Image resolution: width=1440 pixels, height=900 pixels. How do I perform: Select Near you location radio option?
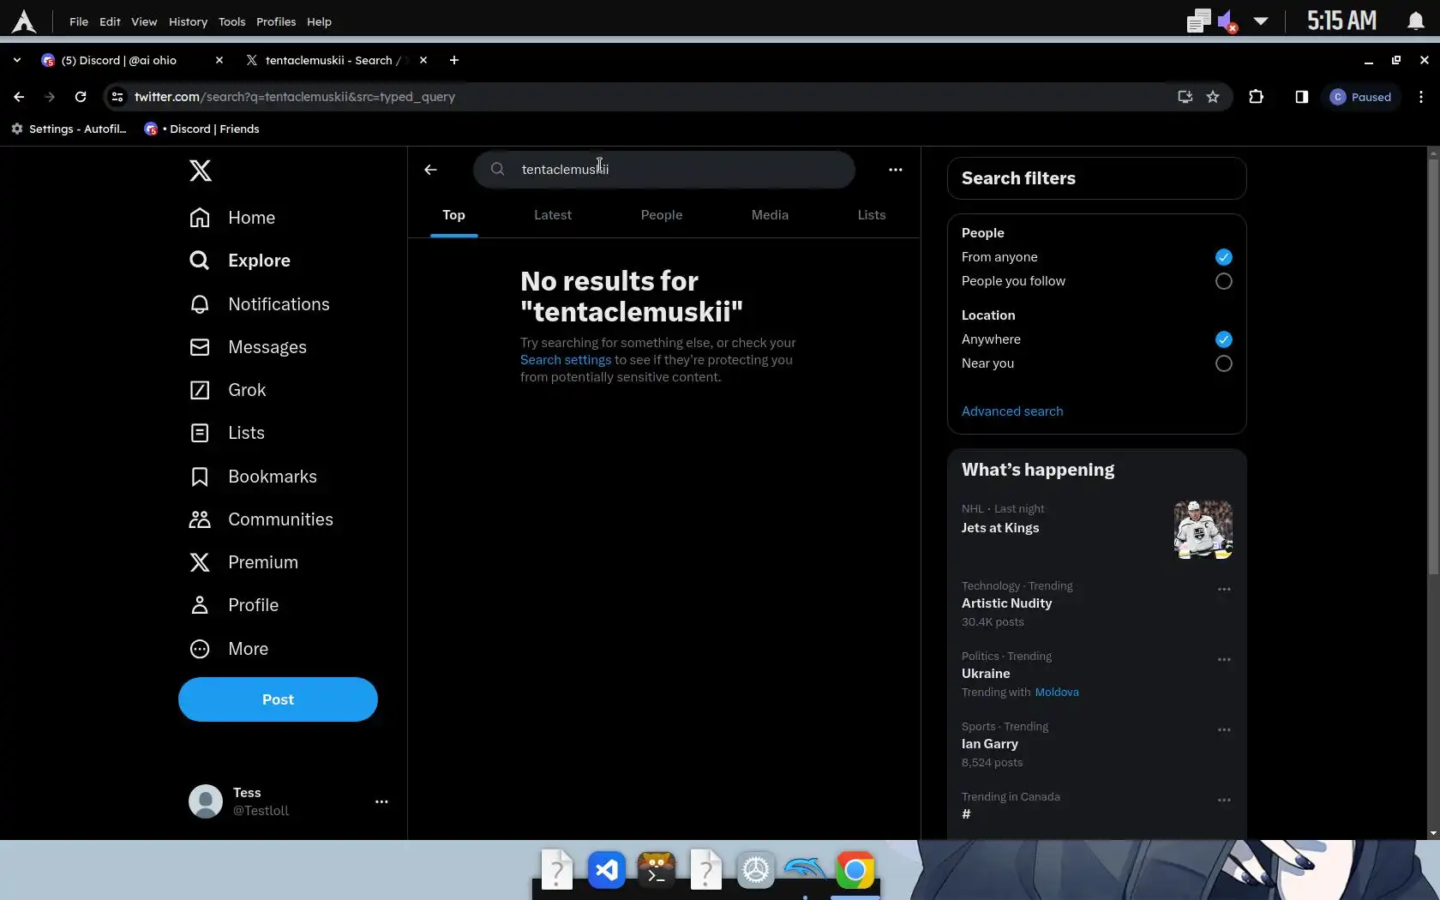pyautogui.click(x=1223, y=363)
